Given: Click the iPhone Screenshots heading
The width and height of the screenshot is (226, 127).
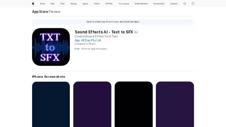Looking at the screenshot, I should (49, 77).
